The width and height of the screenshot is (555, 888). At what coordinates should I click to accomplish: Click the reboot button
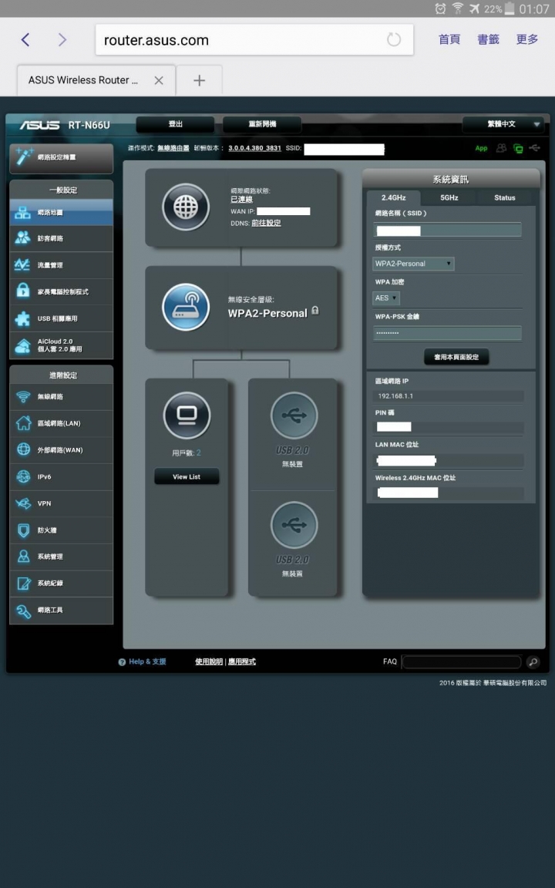click(262, 124)
